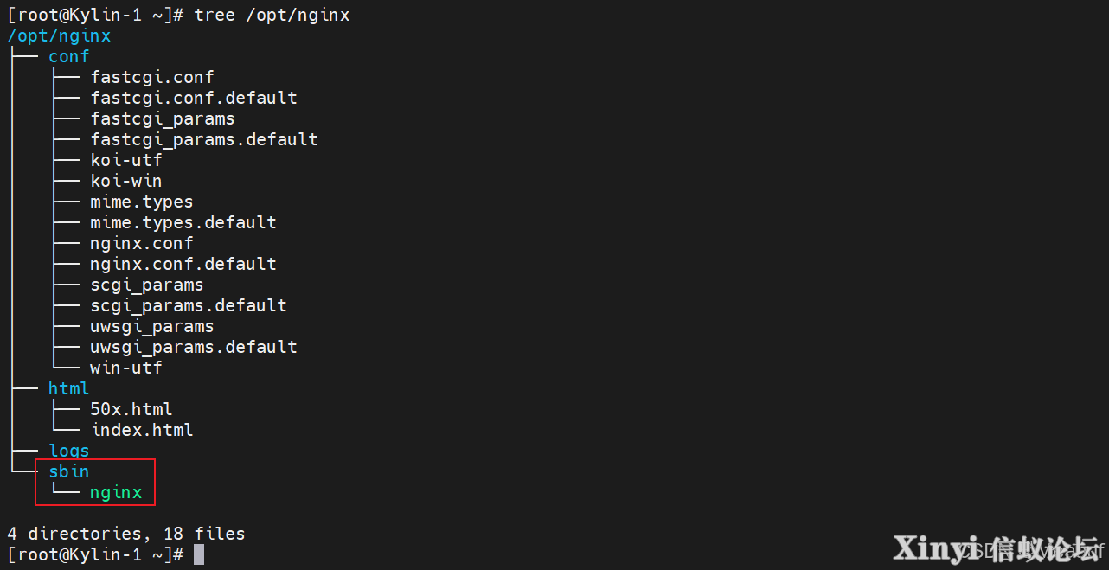The image size is (1109, 570).
Task: Select the fastcgi.conf file entry
Action: 152,77
